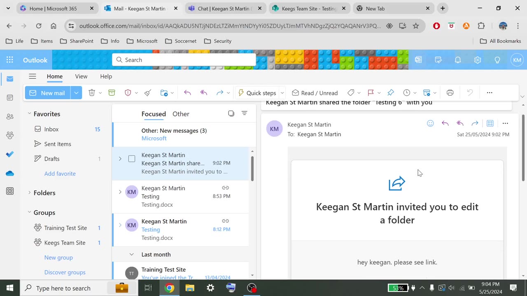Open the message list filter icon

point(245,113)
